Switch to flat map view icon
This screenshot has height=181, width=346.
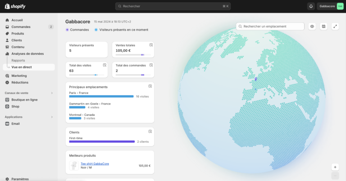pos(323,26)
